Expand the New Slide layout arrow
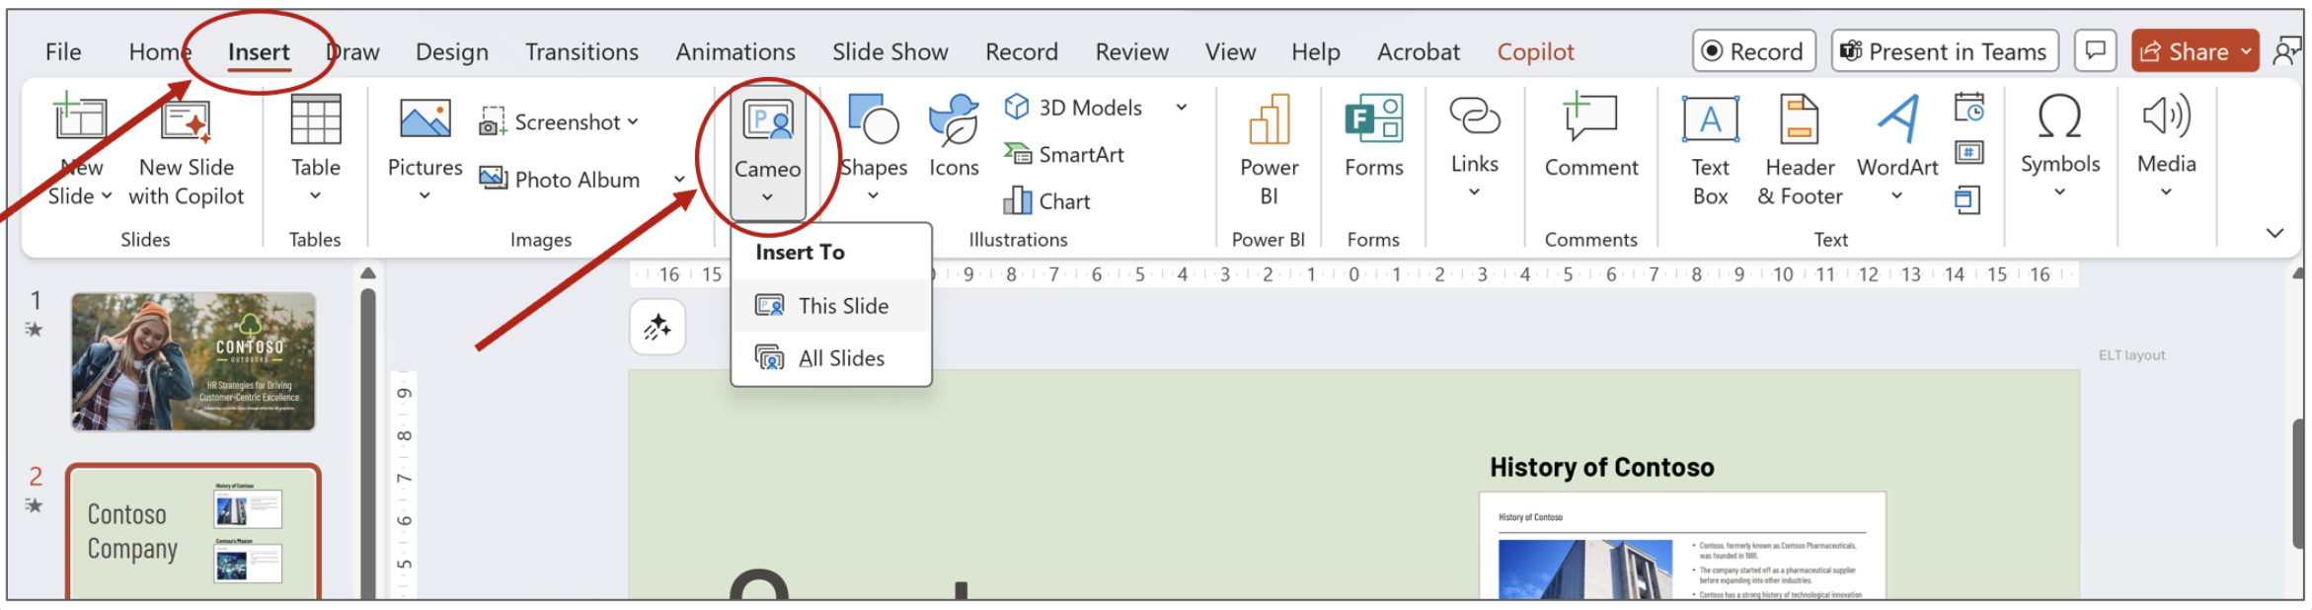Viewport: 2312px width, 610px height. point(107,196)
